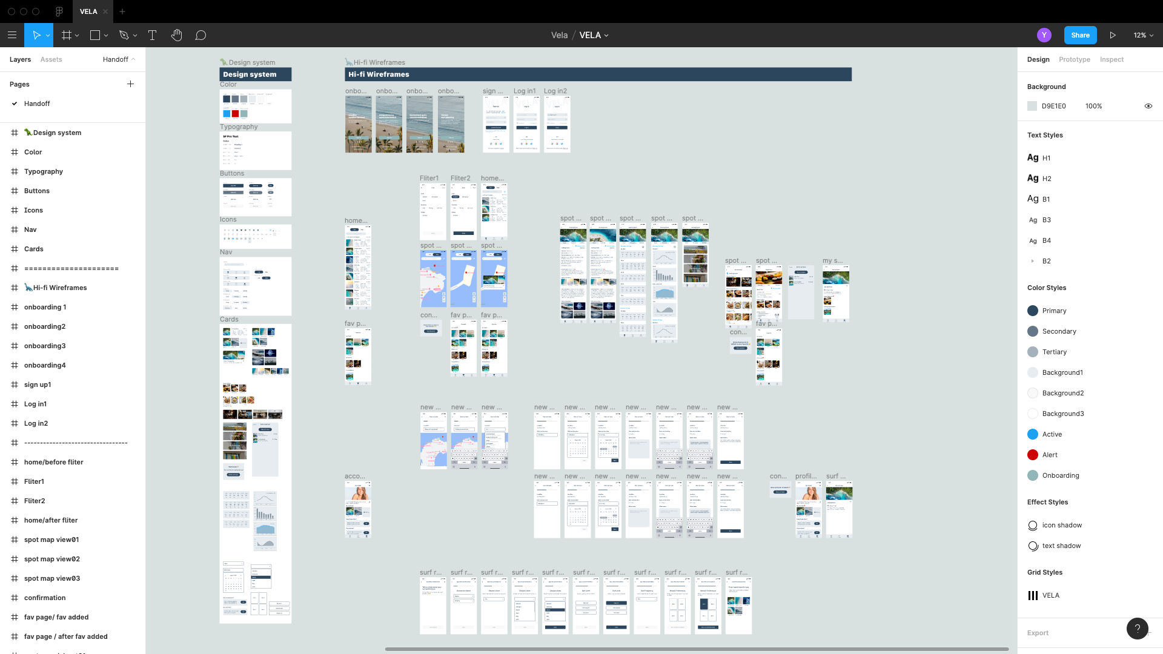Expand the B2 text style group
The width and height of the screenshot is (1163, 654).
click(x=1032, y=261)
